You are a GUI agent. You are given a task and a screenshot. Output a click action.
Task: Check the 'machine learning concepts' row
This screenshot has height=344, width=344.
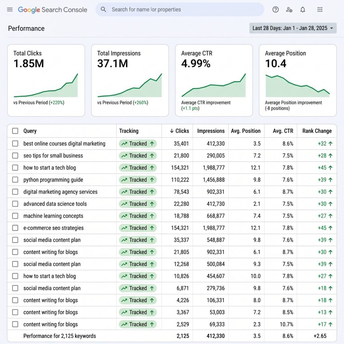15,216
